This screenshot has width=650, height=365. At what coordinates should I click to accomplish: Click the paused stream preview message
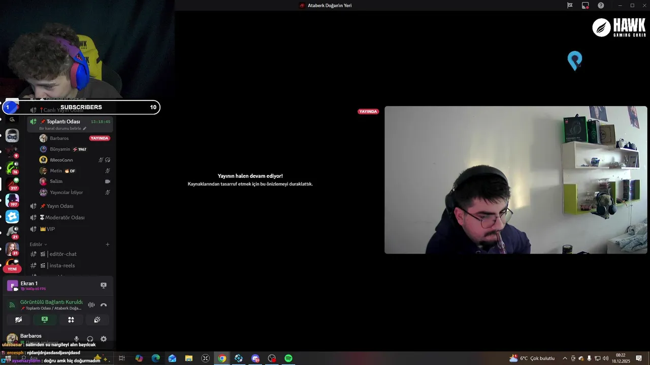[x=250, y=179]
